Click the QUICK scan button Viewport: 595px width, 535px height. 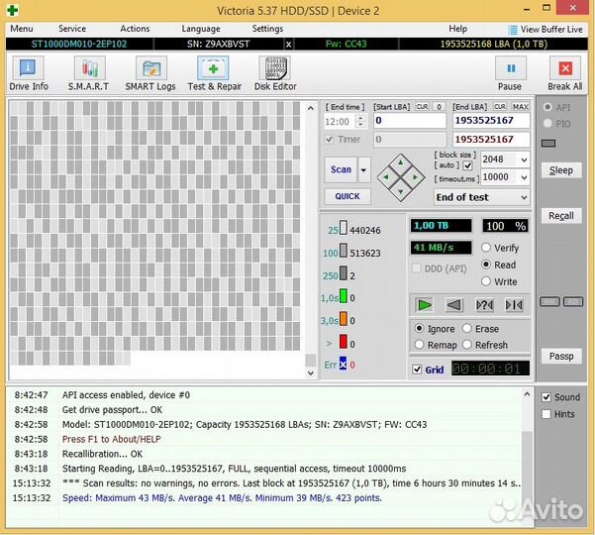click(347, 196)
